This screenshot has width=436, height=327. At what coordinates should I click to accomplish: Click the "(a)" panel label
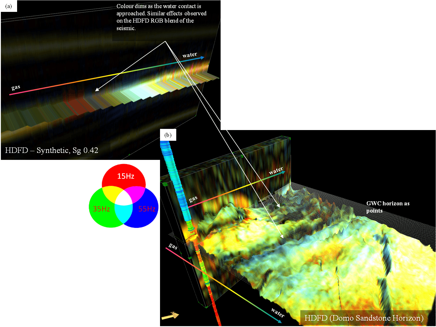click(9, 6)
